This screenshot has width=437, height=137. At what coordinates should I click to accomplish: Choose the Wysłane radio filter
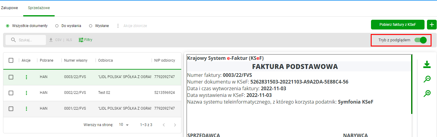[99, 26]
